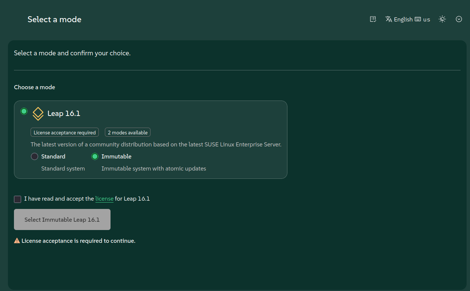Click the Standard system description text

[x=63, y=169]
